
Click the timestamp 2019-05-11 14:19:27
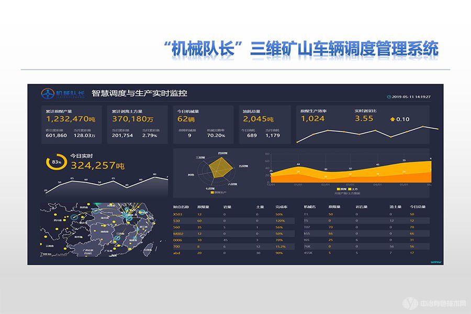411,97
